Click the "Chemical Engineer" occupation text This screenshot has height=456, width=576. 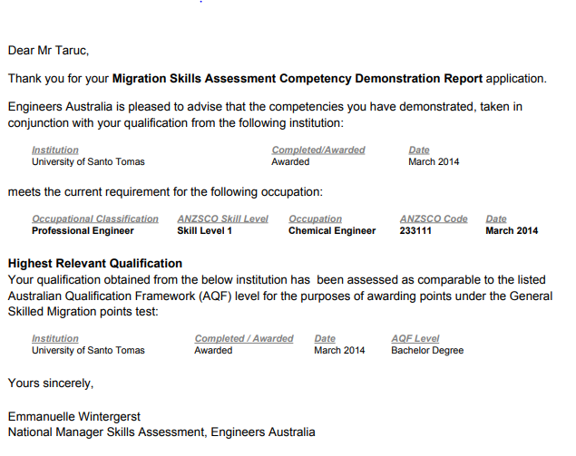coord(331,231)
